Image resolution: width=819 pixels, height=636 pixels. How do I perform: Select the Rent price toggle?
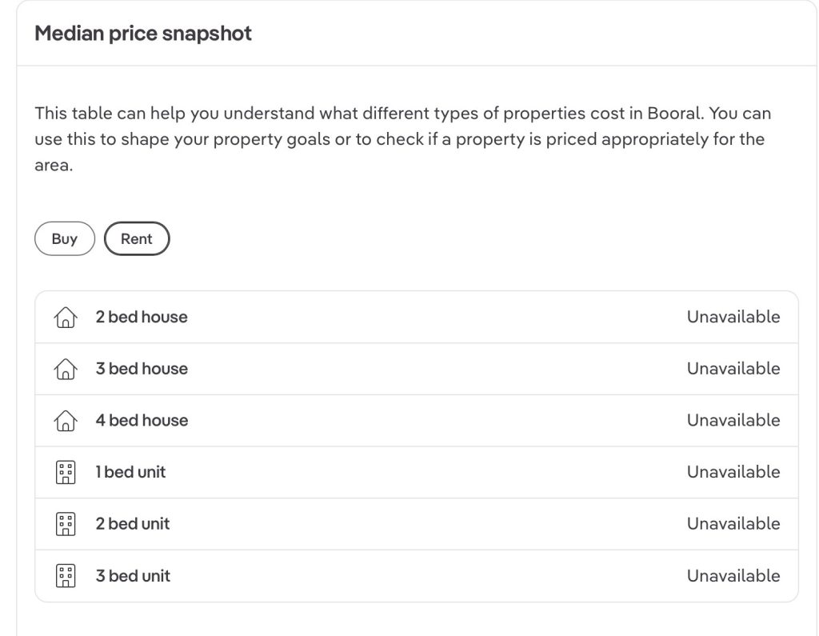point(137,239)
